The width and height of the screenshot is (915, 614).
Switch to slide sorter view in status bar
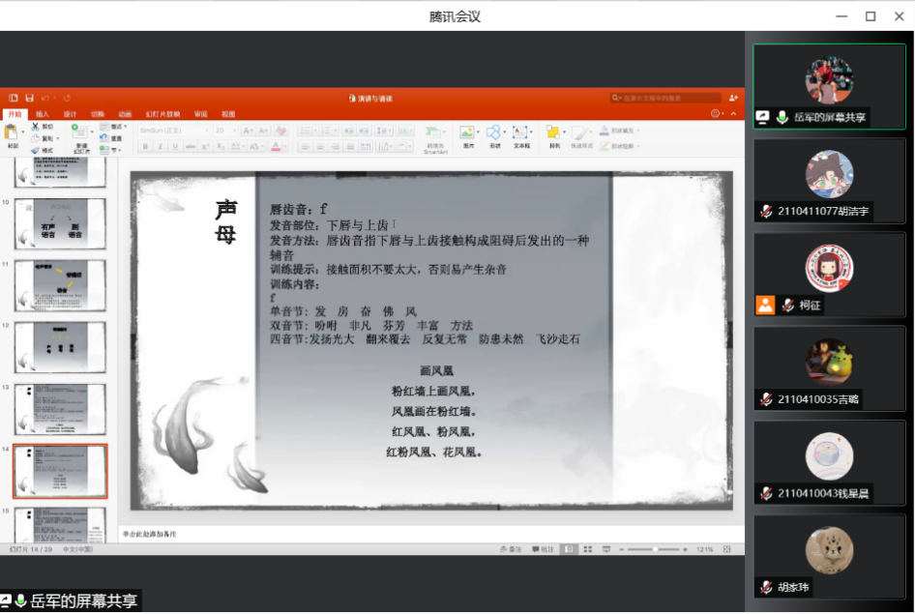pos(585,549)
